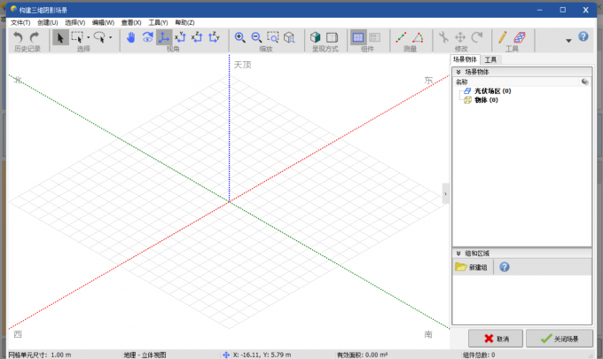603x359 pixels.
Task: Open the 选择(V) menu
Action: coord(75,23)
